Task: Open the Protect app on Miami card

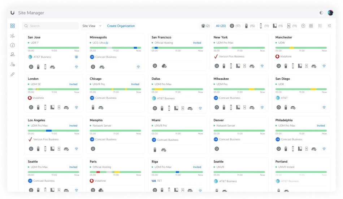Action: pyautogui.click(x=155, y=150)
